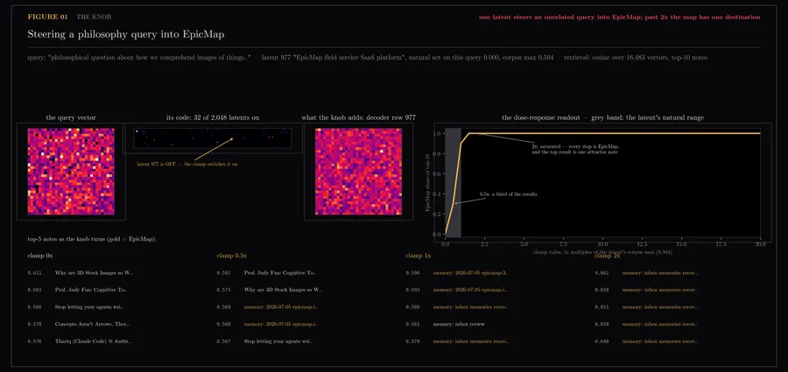Click score value '0.576' in clamp 0x
788x372 pixels.
[x=34, y=341]
